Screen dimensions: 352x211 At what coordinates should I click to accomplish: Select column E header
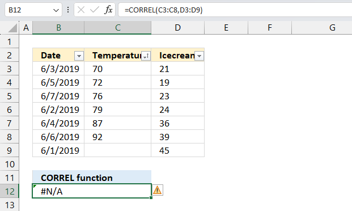click(226, 28)
